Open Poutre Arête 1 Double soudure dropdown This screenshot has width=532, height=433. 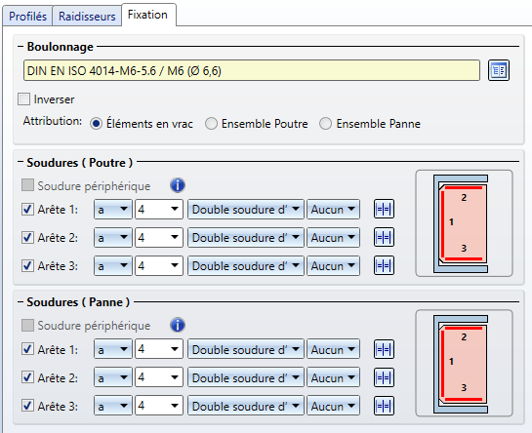click(x=246, y=210)
